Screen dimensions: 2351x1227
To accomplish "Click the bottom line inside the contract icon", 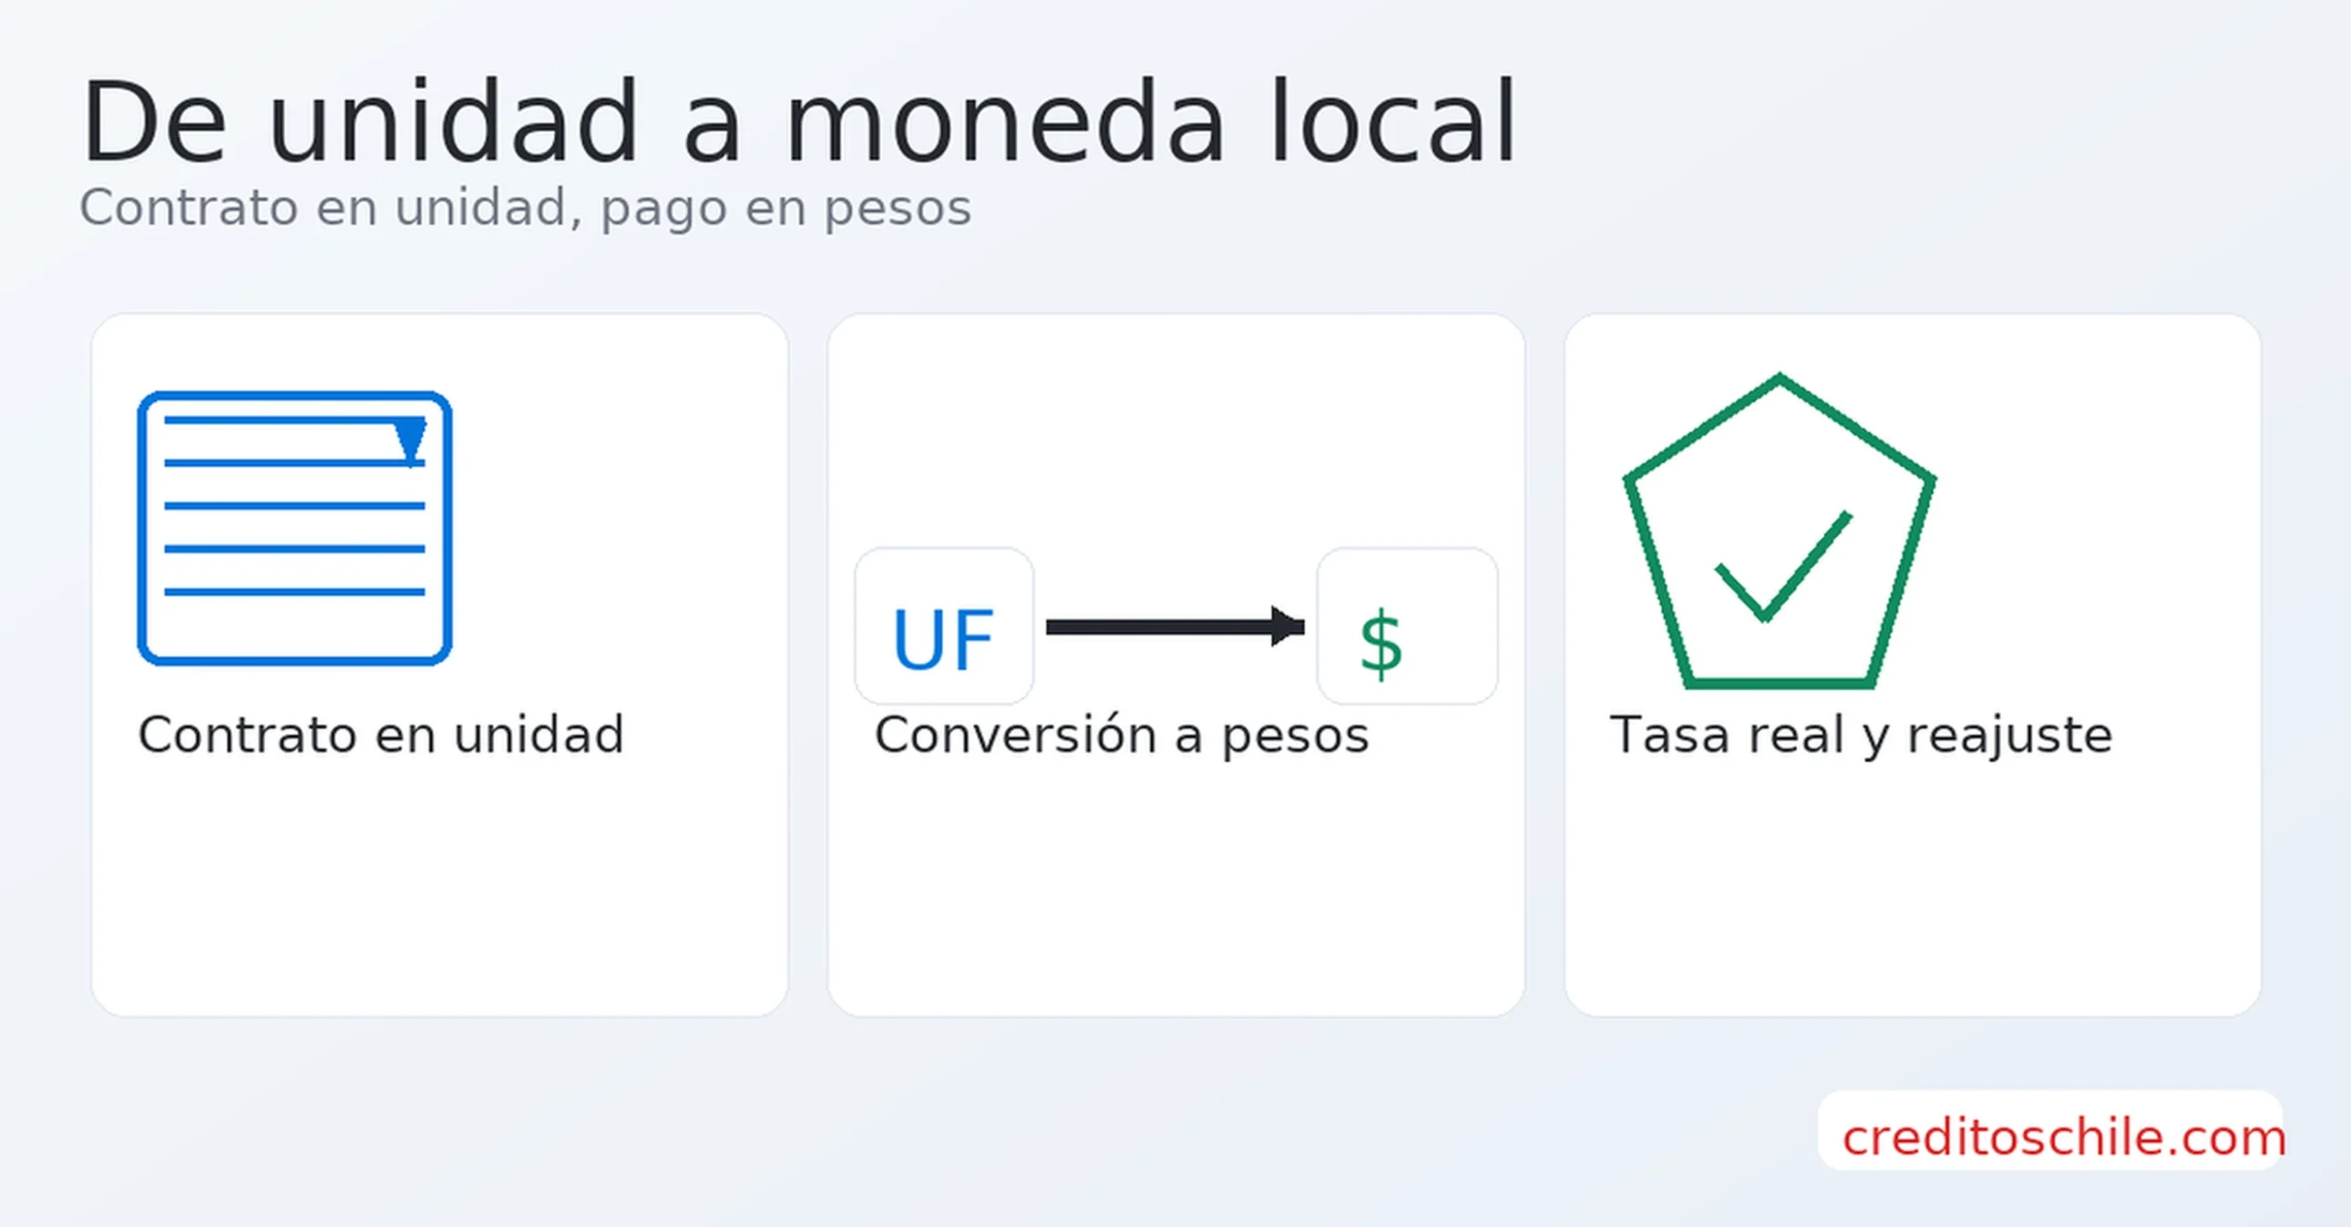I will tap(294, 592).
